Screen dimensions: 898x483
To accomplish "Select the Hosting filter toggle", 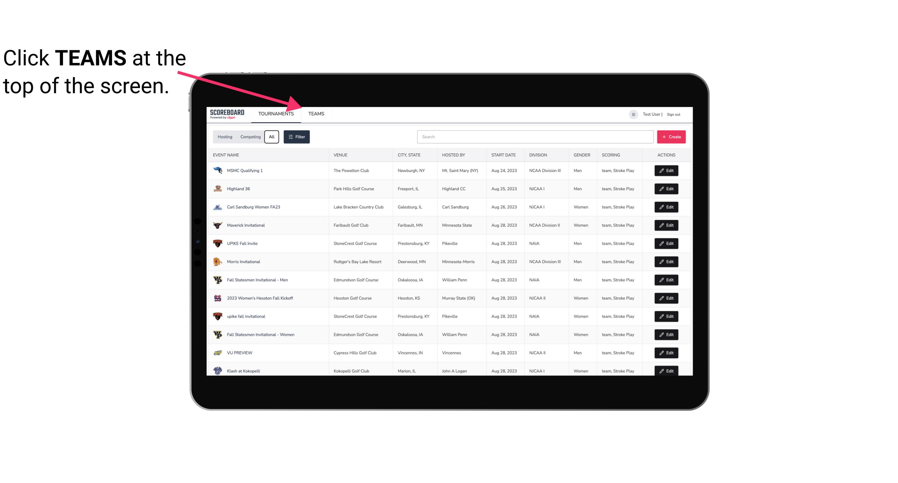I will click(x=224, y=137).
